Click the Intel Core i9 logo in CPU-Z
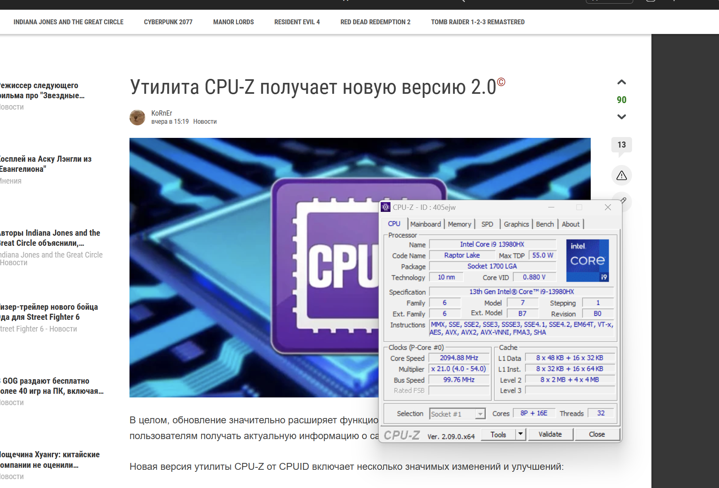This screenshot has width=719, height=488. (588, 261)
